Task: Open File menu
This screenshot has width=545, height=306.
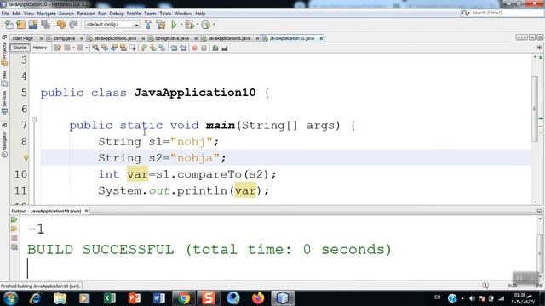Action: [x=5, y=14]
